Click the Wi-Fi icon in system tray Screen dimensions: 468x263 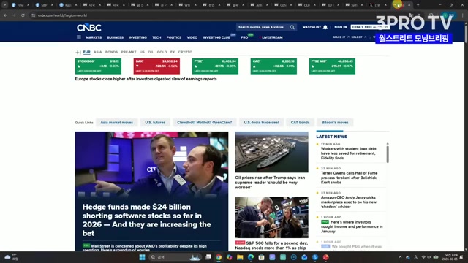point(423,257)
